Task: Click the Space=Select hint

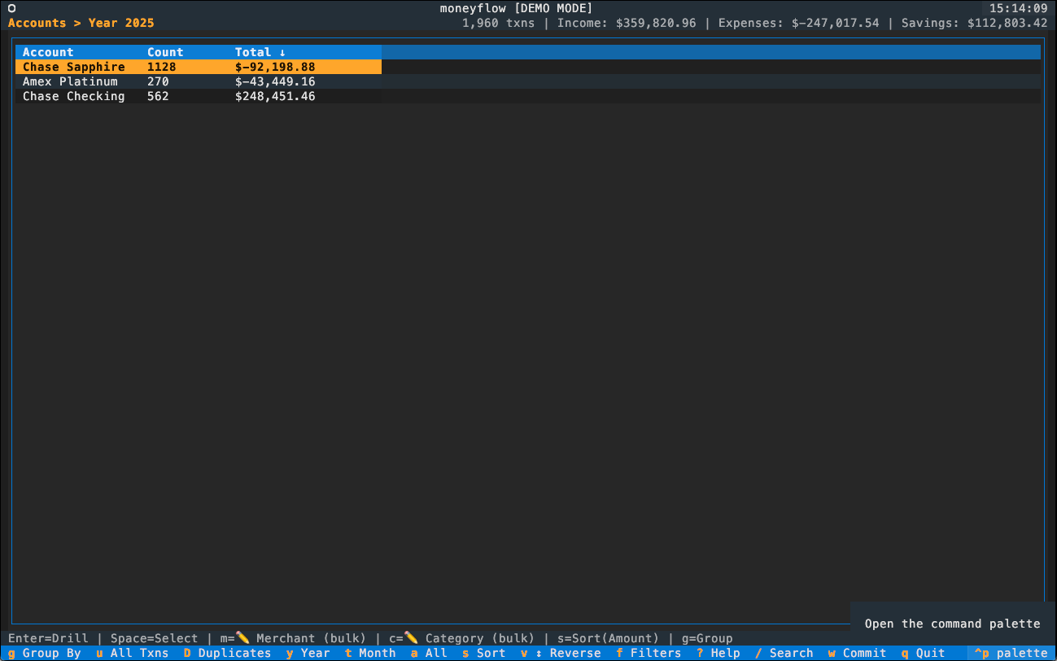Action: (155, 638)
